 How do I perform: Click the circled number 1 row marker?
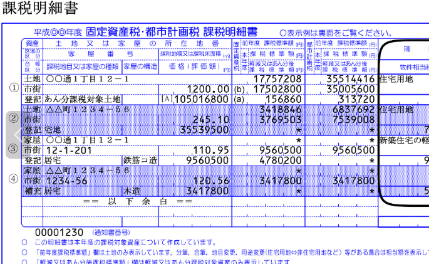click(x=13, y=88)
